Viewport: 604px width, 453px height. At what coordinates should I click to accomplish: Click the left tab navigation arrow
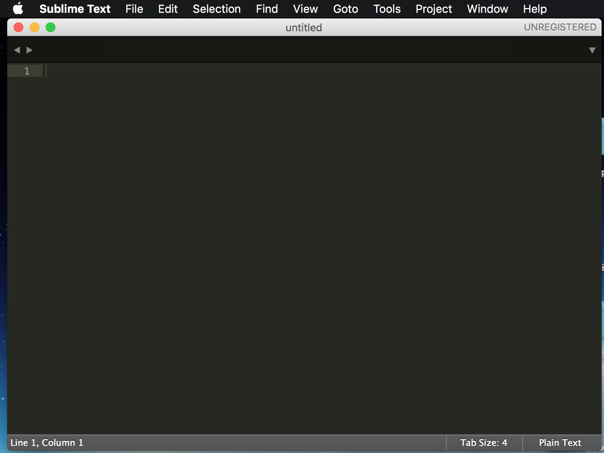point(17,50)
